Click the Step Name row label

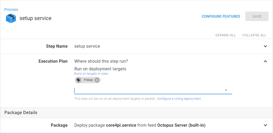pos(57,46)
